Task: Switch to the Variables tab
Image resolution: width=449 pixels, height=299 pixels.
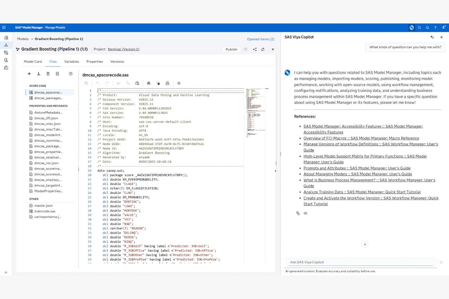Action: (72, 61)
